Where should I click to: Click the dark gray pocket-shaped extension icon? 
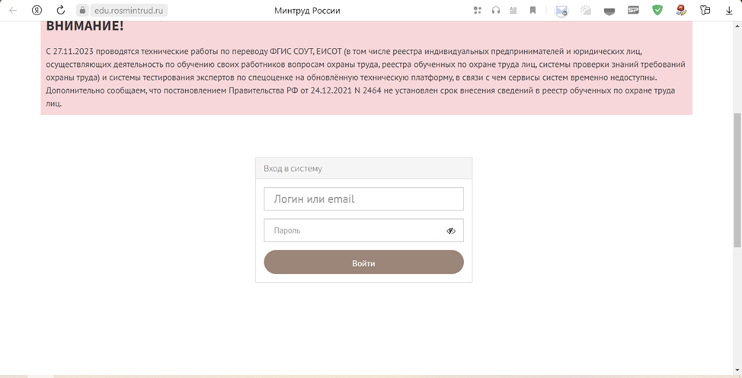609,11
